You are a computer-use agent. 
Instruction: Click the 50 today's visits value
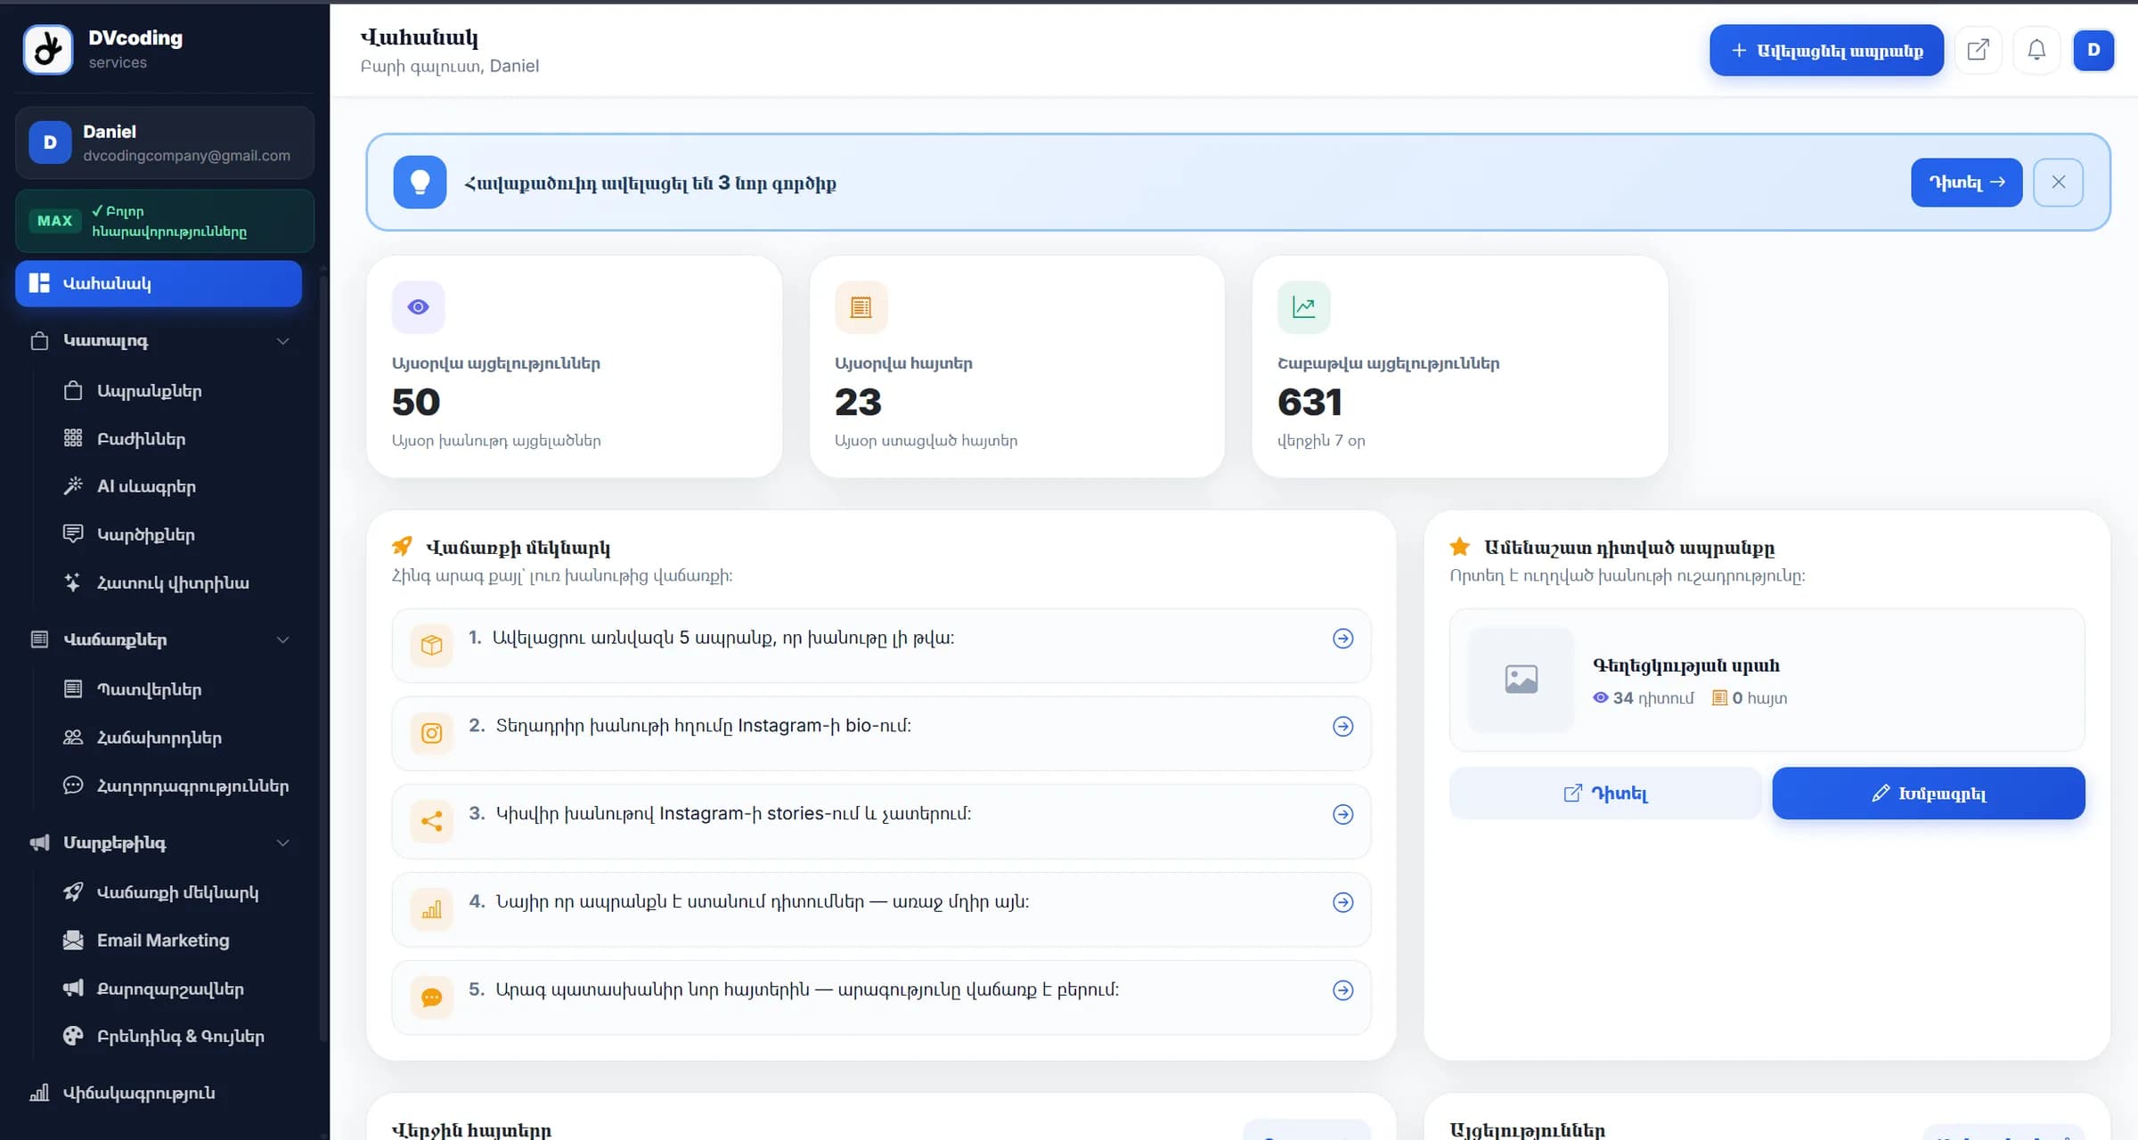click(x=416, y=402)
